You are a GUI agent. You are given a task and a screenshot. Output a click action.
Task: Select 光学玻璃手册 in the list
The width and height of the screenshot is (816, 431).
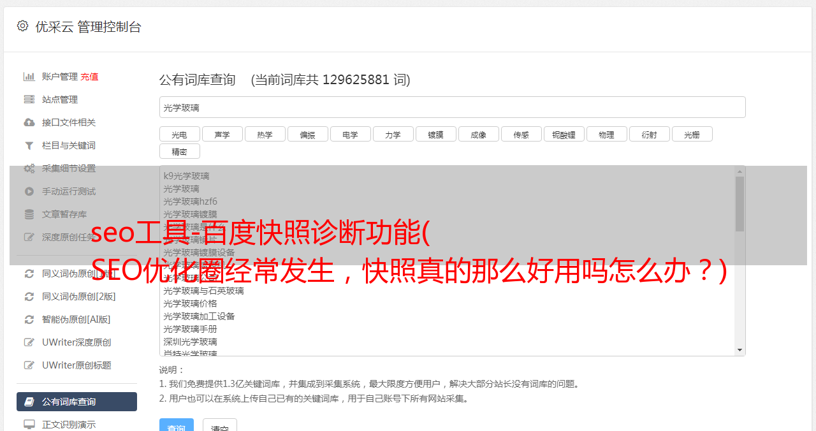tap(190, 329)
